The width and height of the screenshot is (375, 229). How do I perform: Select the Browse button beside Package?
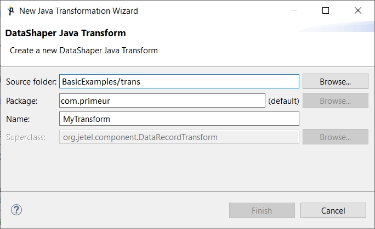pos(336,100)
